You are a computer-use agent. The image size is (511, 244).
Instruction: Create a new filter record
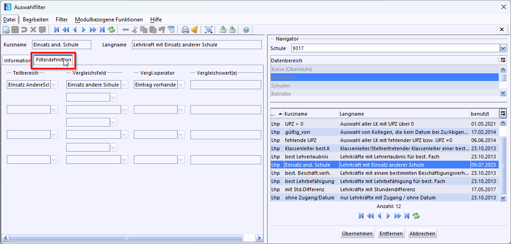tap(6, 30)
